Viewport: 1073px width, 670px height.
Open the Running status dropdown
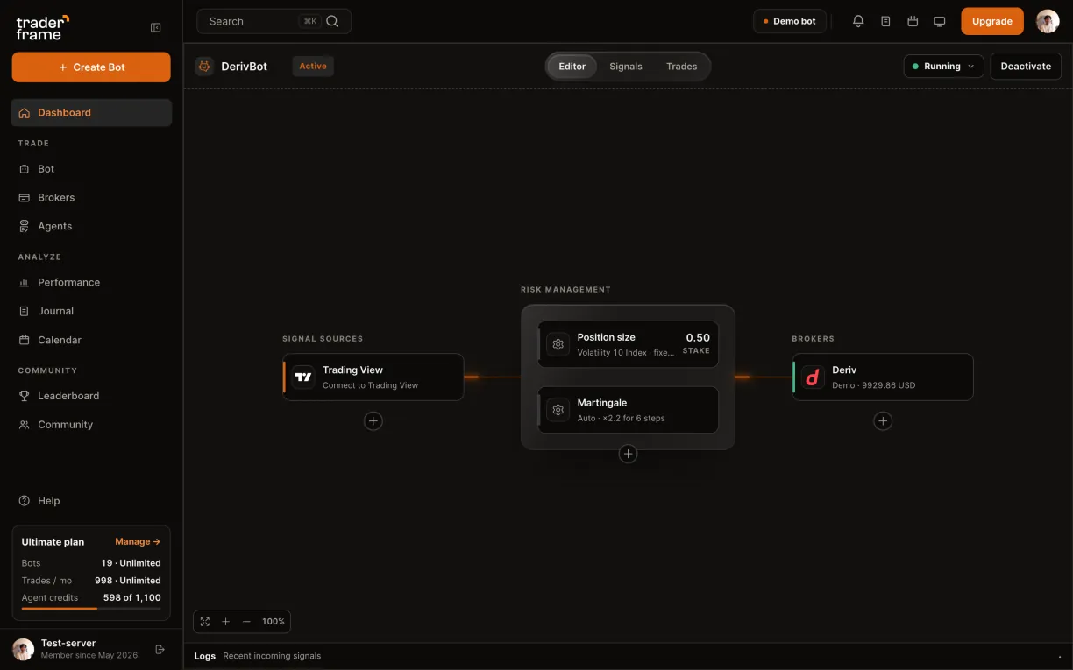pyautogui.click(x=943, y=66)
